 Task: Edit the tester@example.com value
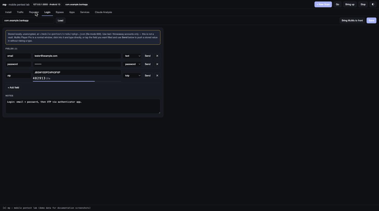(77, 56)
